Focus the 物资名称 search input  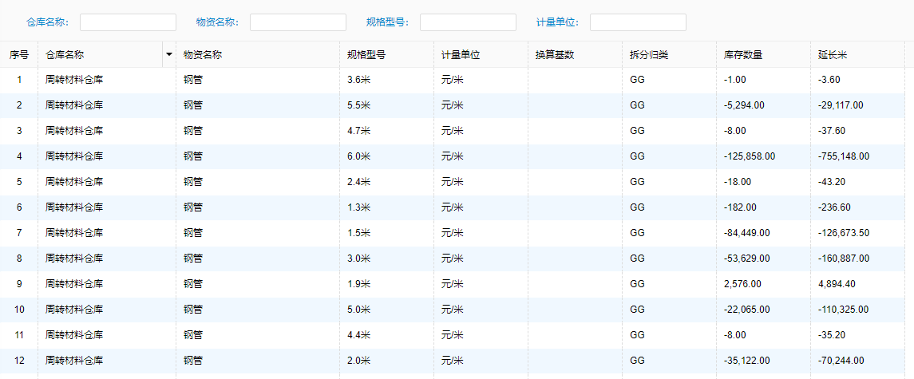pyautogui.click(x=298, y=22)
